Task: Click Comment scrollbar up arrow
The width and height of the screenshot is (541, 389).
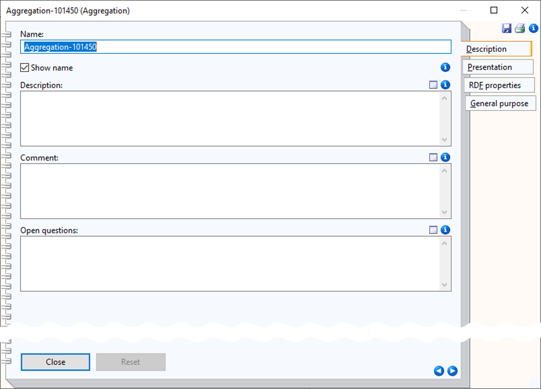Action: [x=444, y=171]
